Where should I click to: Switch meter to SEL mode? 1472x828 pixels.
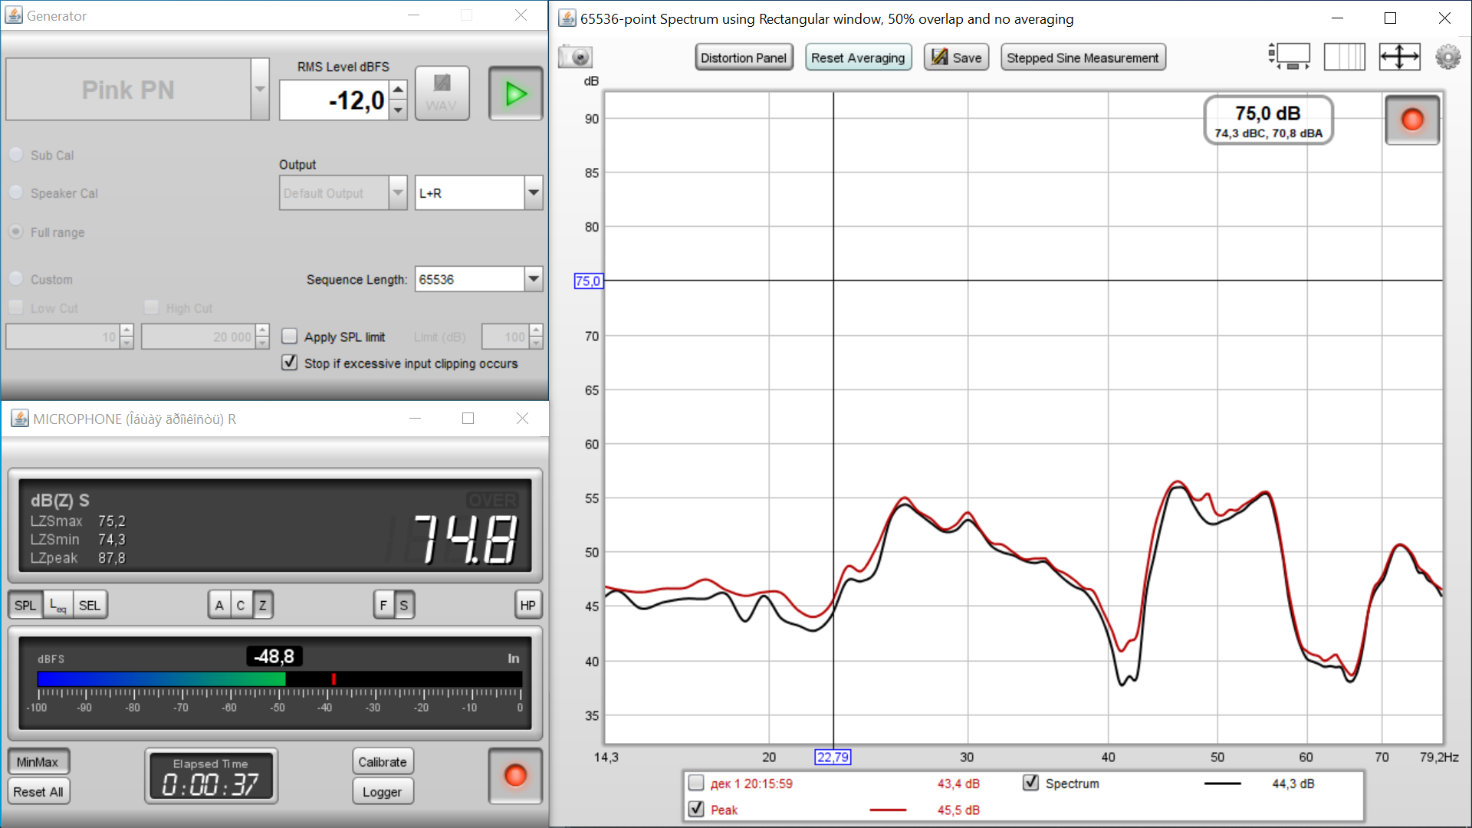[90, 605]
